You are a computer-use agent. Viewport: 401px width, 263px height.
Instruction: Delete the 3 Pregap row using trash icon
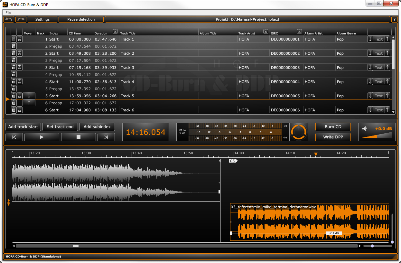click(x=14, y=61)
